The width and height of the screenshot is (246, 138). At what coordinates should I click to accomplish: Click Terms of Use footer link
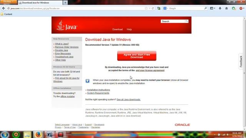point(70,127)
